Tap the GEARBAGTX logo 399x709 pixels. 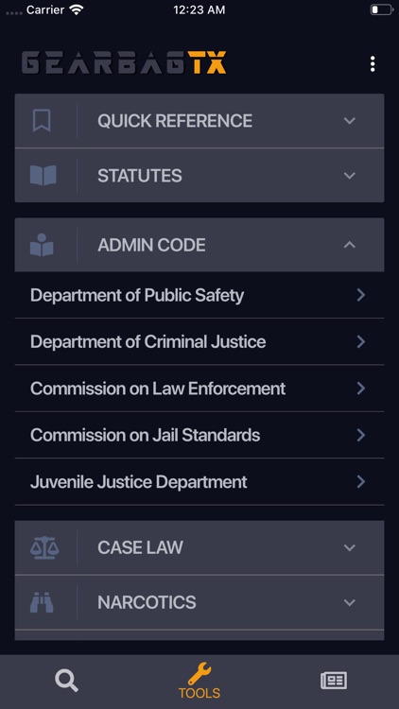[124, 62]
